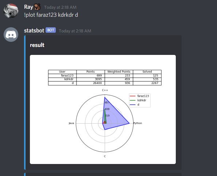Click the green kdrkdr legend line
The image size is (217, 176).
point(133,100)
